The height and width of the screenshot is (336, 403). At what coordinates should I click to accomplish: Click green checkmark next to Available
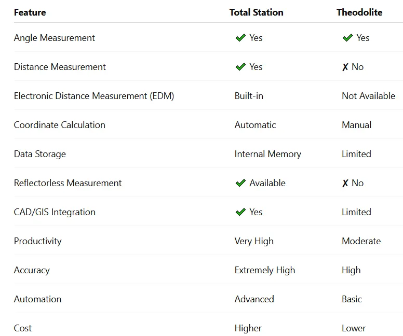coord(240,183)
